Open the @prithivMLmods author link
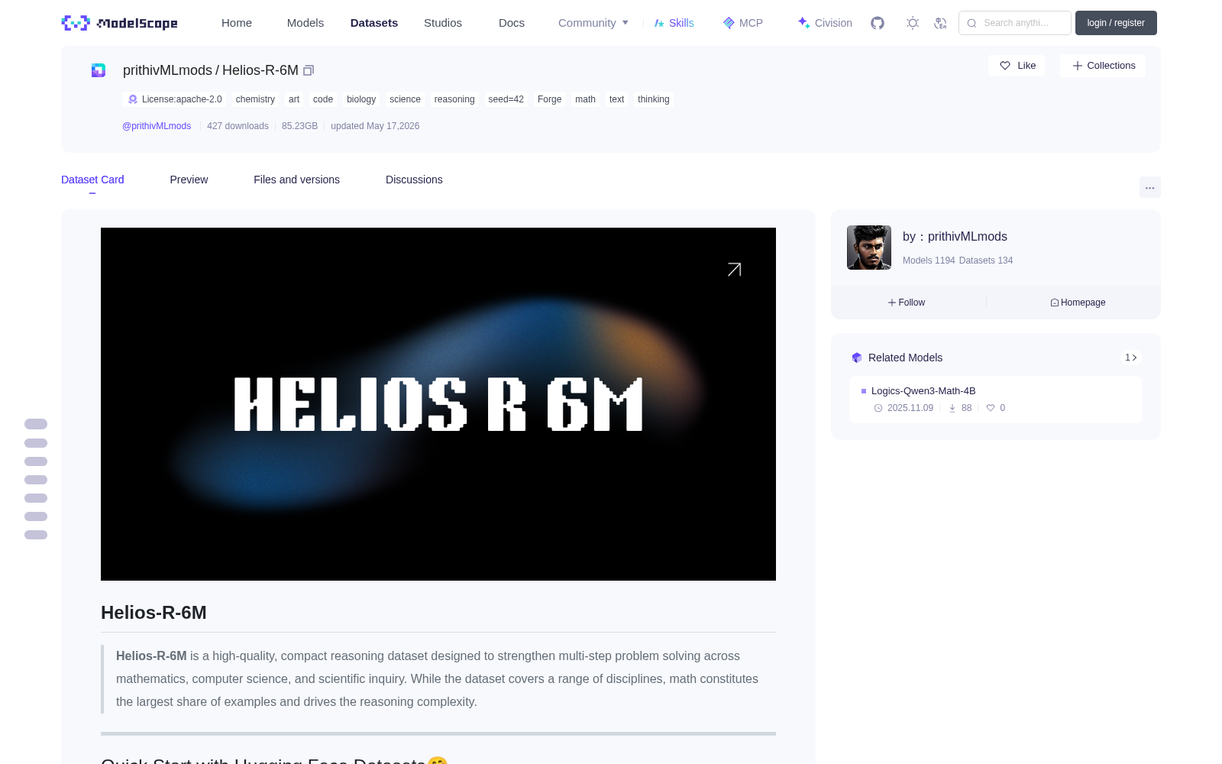 pyautogui.click(x=157, y=126)
